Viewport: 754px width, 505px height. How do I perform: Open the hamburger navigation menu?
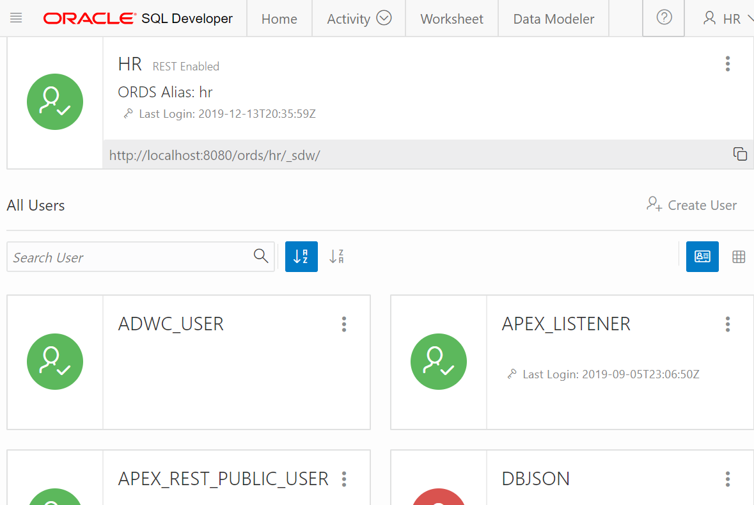tap(16, 19)
